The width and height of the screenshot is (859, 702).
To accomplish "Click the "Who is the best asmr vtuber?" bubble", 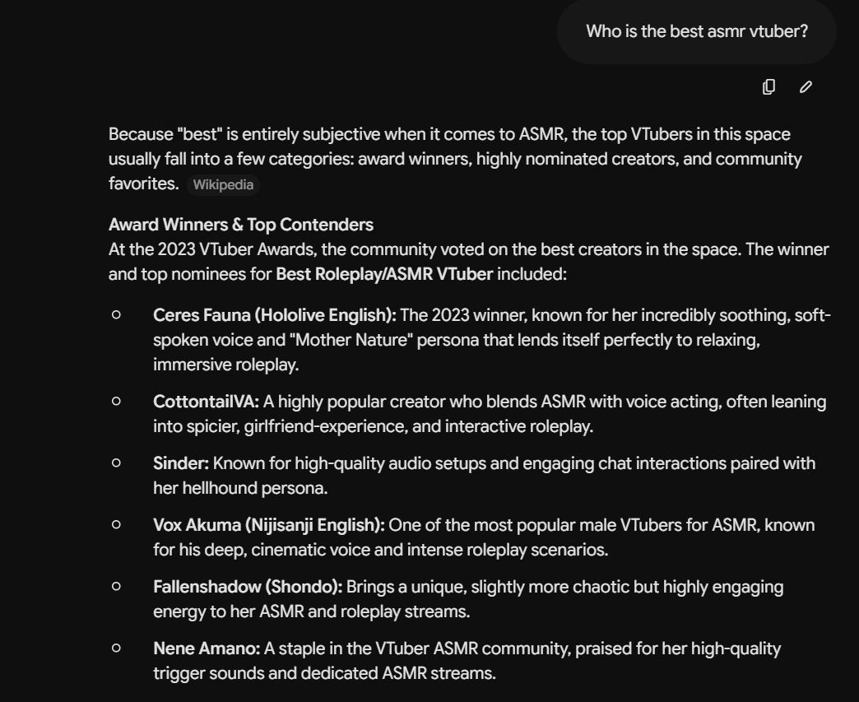I will pos(696,31).
